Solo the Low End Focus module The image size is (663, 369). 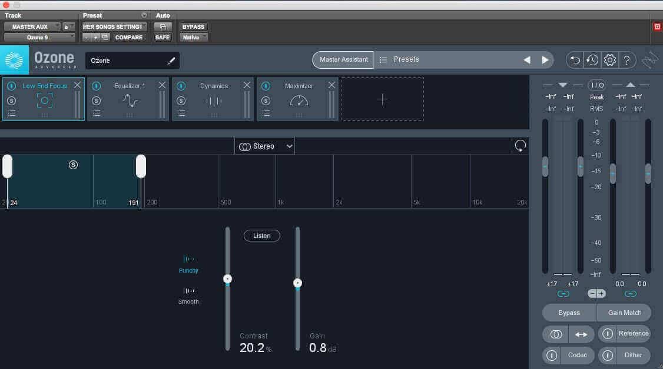(x=11, y=101)
